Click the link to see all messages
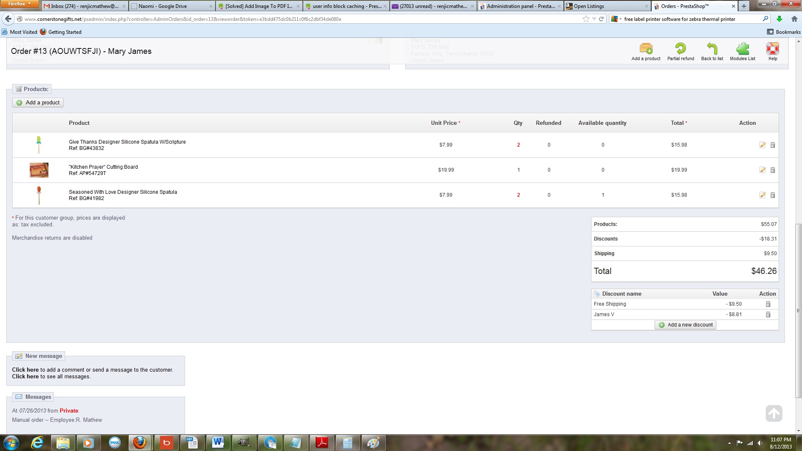802x451 pixels. (25, 376)
